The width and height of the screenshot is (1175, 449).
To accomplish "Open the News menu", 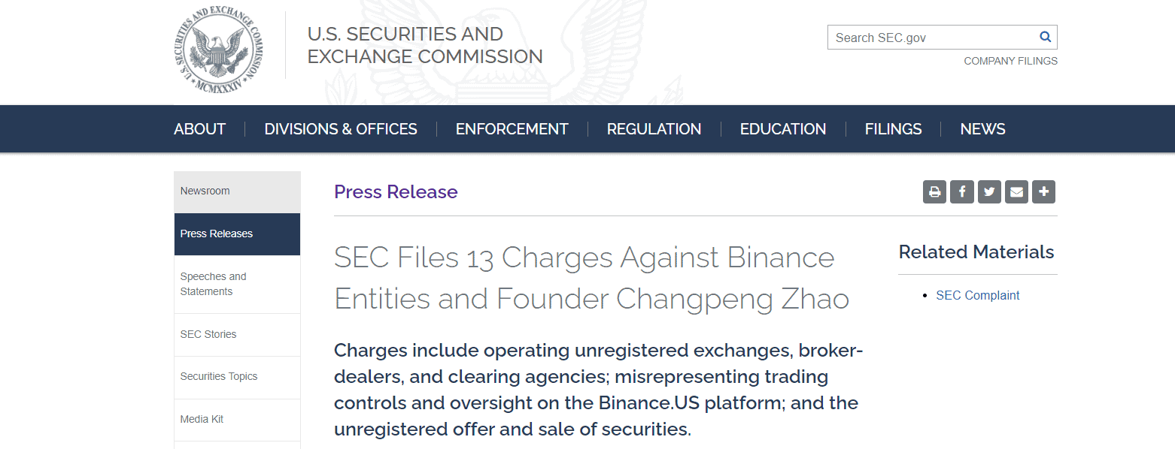I will [x=982, y=129].
